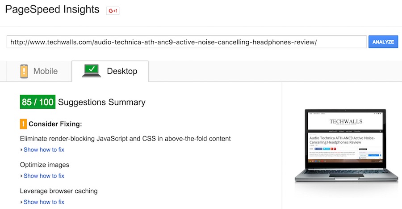Click the G+1 share button

pyautogui.click(x=113, y=11)
